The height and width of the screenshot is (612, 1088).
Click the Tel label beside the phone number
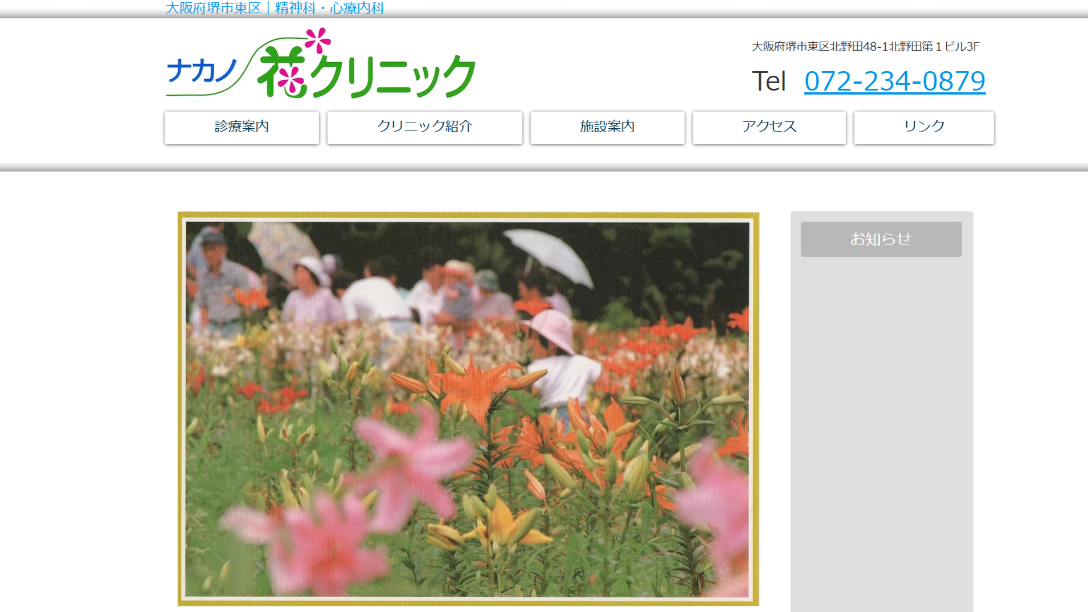(x=768, y=81)
